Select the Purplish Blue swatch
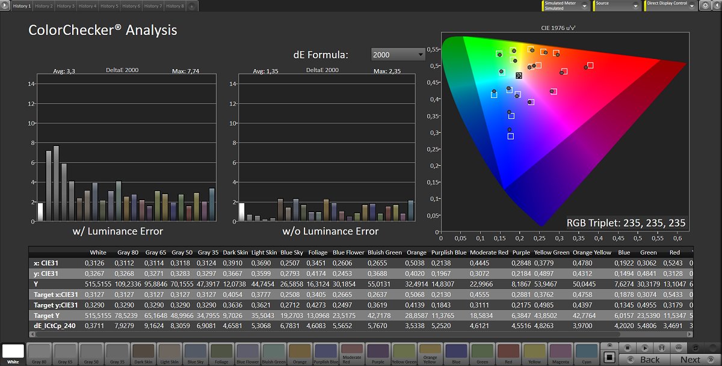This screenshot has width=722, height=366. coord(326,353)
